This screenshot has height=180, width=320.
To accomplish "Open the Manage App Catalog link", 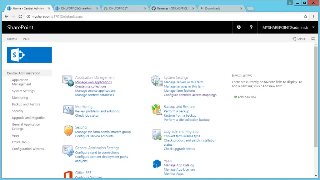I will [x=179, y=165].
